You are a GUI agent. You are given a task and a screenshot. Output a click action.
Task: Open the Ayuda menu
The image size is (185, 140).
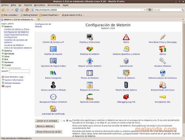point(66,5)
